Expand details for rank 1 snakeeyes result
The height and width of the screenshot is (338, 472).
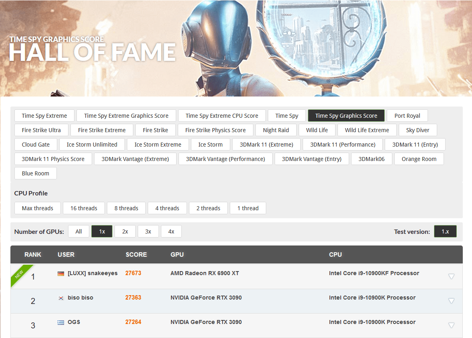click(x=451, y=276)
